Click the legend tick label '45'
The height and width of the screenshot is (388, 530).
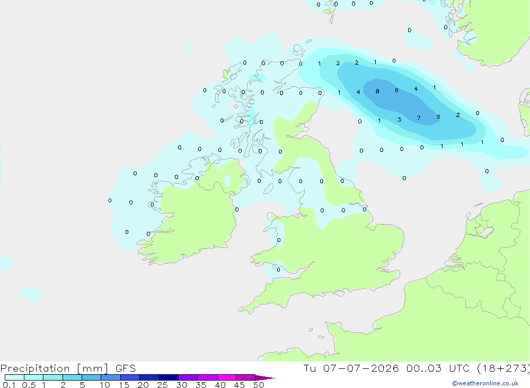[240, 385]
